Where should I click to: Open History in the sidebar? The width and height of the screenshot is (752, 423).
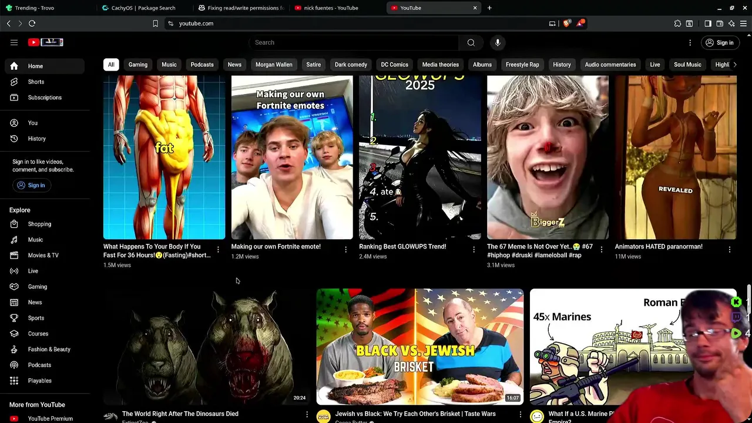point(45,139)
